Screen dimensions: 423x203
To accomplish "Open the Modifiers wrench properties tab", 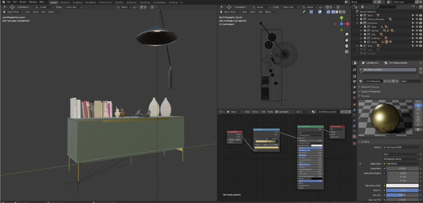I will (354, 110).
